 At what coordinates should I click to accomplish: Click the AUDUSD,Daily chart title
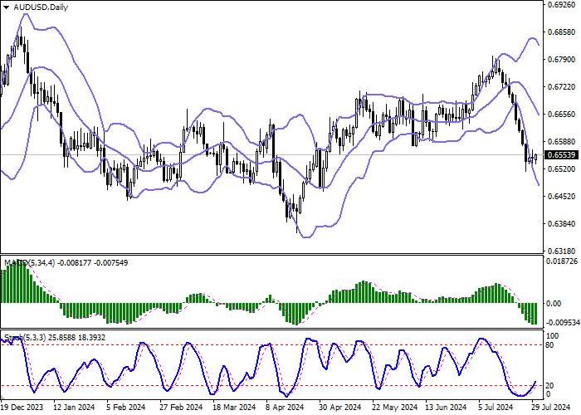coord(41,7)
